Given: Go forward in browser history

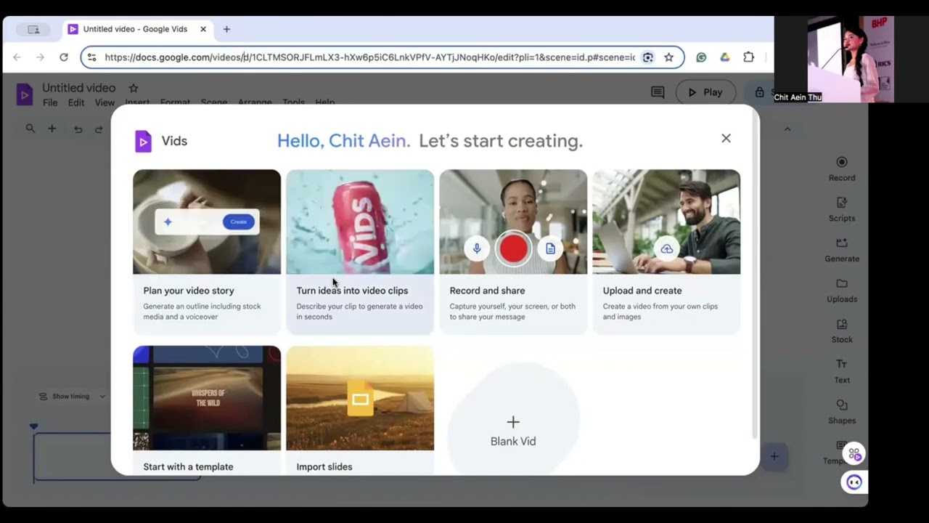Looking at the screenshot, I should (x=40, y=57).
